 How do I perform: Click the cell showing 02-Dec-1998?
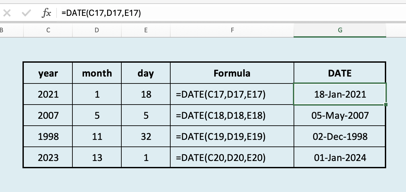click(340, 136)
